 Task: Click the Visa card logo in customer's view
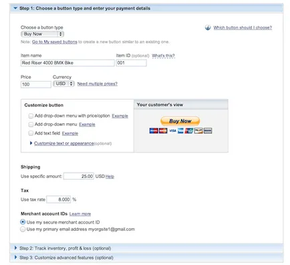coord(172,130)
